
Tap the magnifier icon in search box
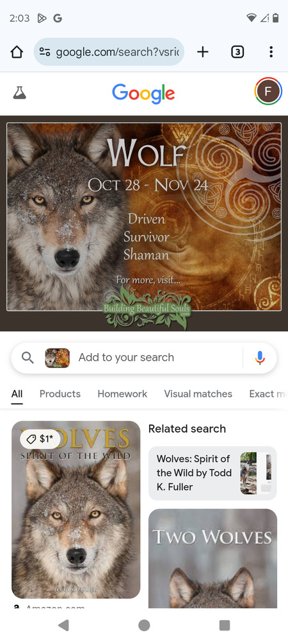pos(28,358)
